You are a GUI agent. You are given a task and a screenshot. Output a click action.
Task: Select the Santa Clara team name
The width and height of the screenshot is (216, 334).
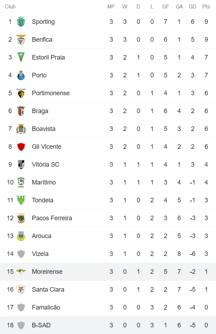(48, 290)
